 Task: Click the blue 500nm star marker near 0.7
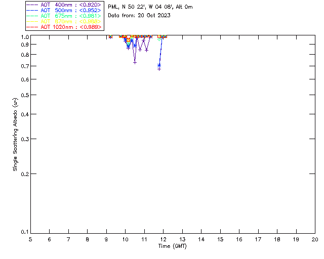[x=159, y=65]
